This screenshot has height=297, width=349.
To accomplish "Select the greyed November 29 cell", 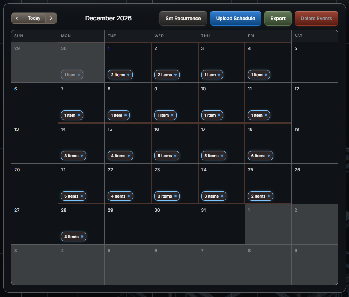I will click(35, 62).
